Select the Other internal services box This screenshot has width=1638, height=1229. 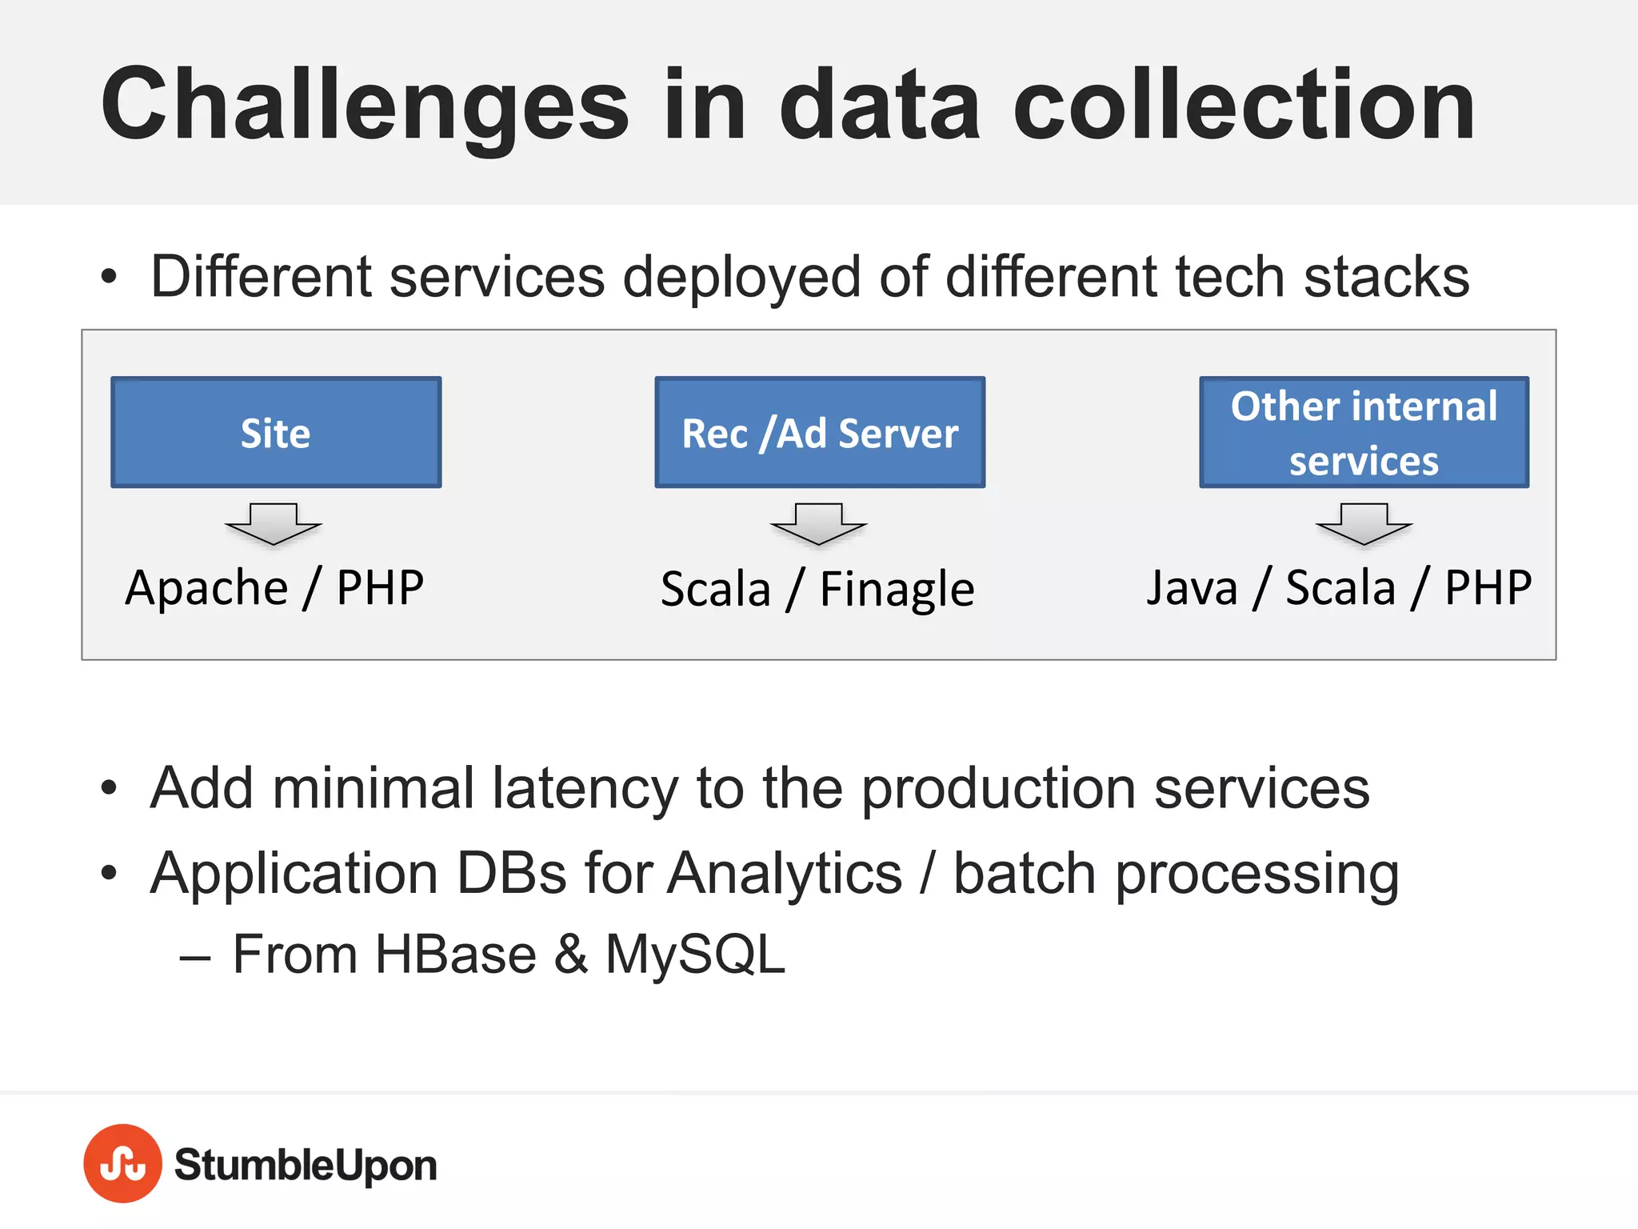pos(1364,432)
